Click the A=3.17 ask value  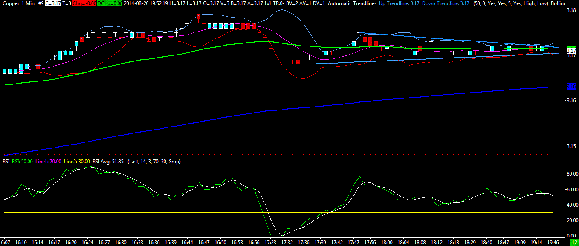coord(255,3)
